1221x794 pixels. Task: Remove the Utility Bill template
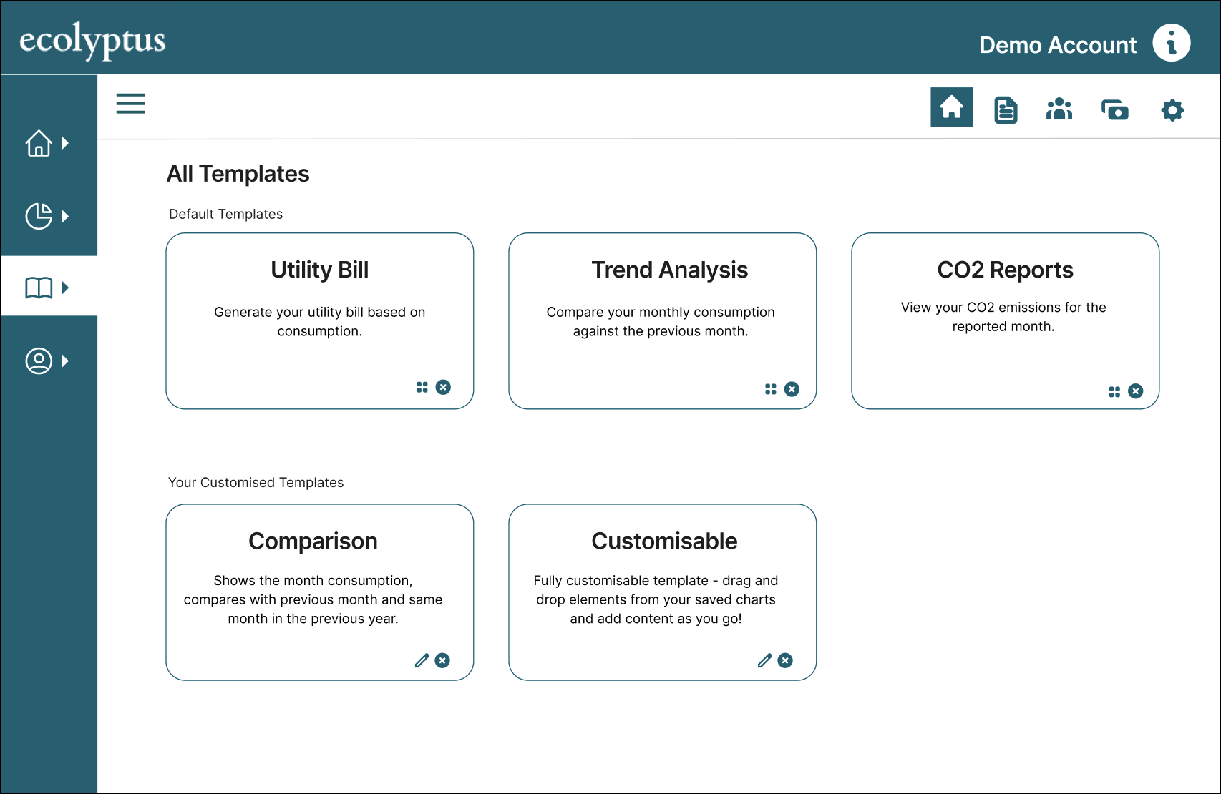click(x=444, y=387)
